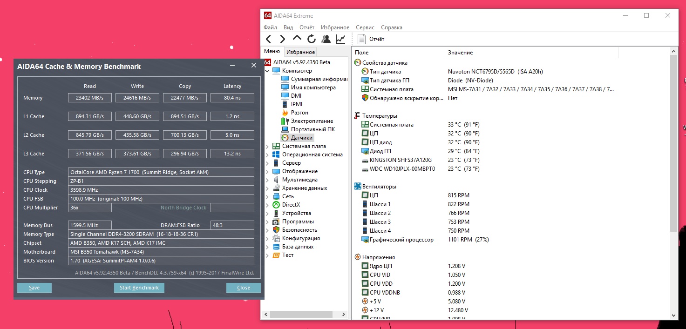Image resolution: width=686 pixels, height=329 pixels.
Task: Click the CPU Type value field
Action: click(161, 172)
